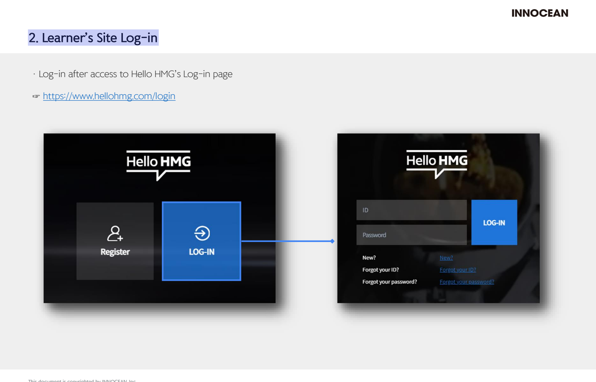Open the Forgot your ID? link
The image size is (596, 382).
click(458, 270)
